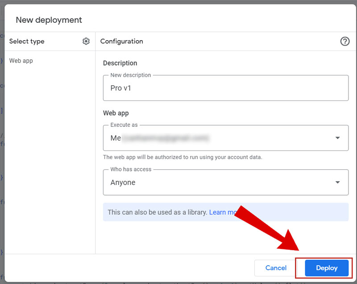
Task: Click the New deployment dialog title
Action: coord(49,20)
